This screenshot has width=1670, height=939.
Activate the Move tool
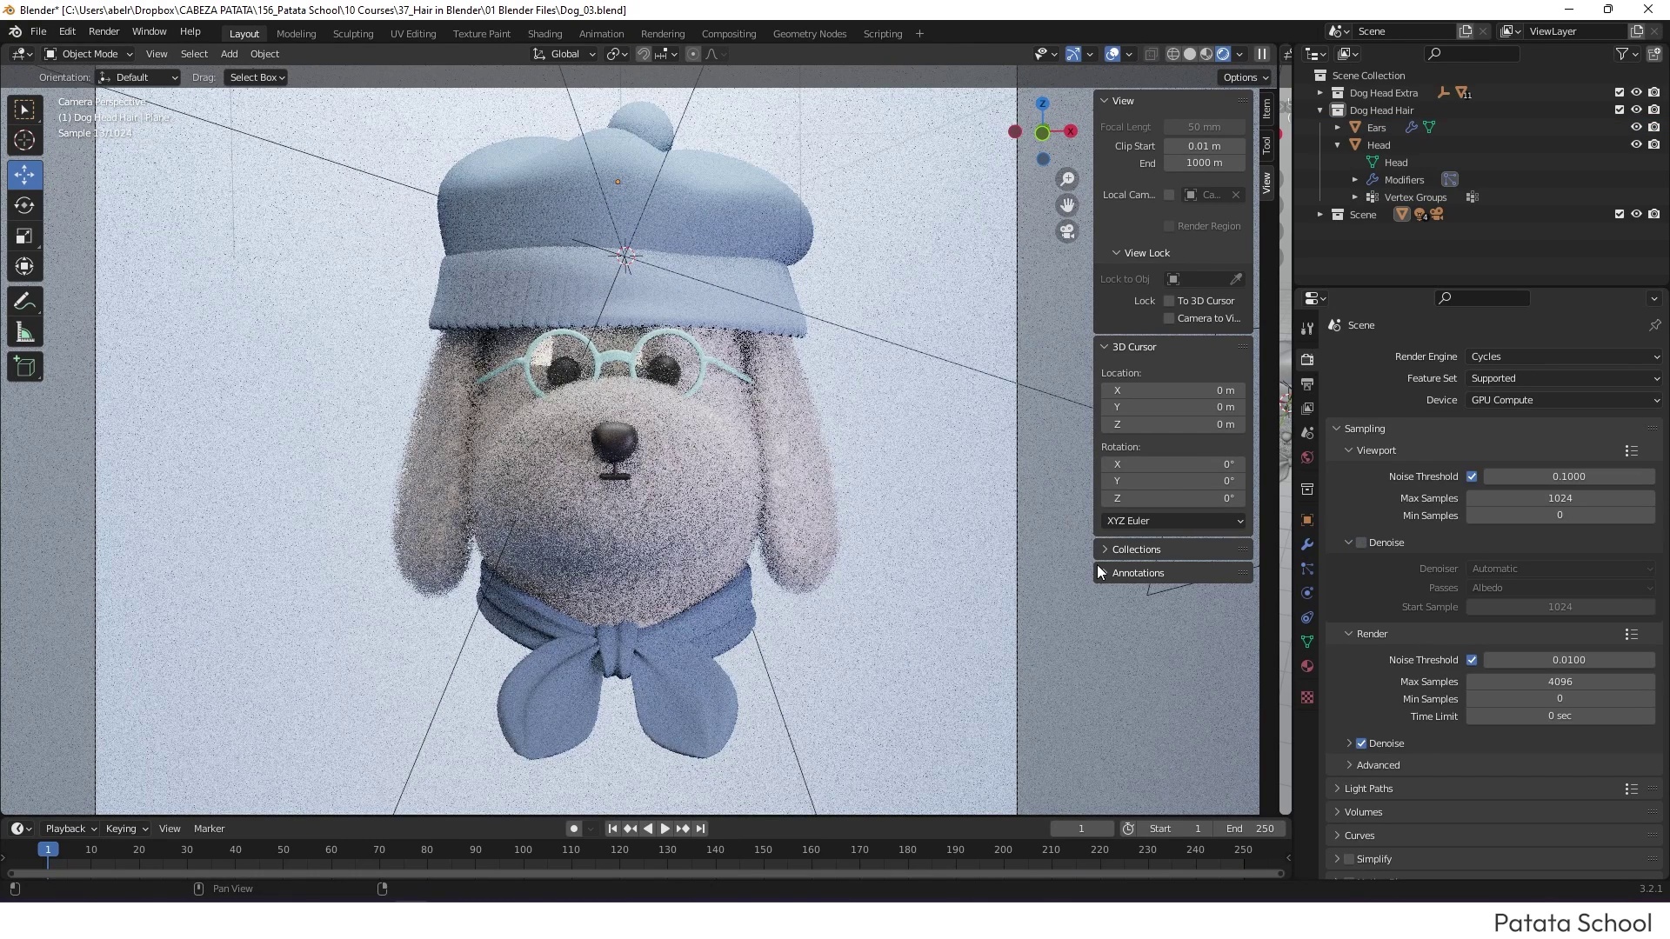tap(24, 175)
